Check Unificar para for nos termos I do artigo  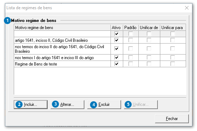point(173,58)
